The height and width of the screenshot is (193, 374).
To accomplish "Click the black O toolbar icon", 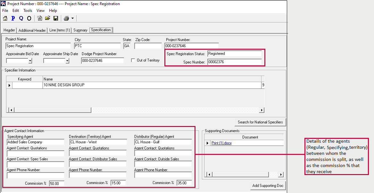I will (29, 18).
